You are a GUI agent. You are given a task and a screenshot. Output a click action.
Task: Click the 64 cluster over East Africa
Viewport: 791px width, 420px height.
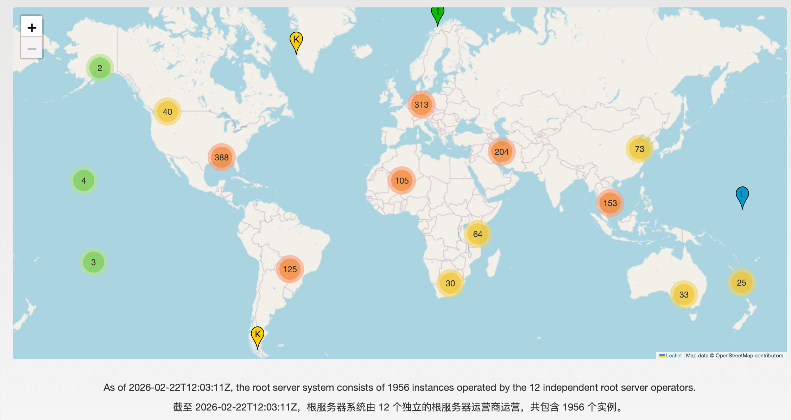pyautogui.click(x=477, y=234)
